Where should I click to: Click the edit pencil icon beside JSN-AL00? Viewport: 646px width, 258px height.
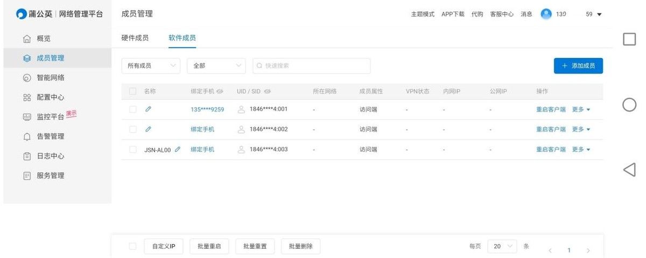178,150
